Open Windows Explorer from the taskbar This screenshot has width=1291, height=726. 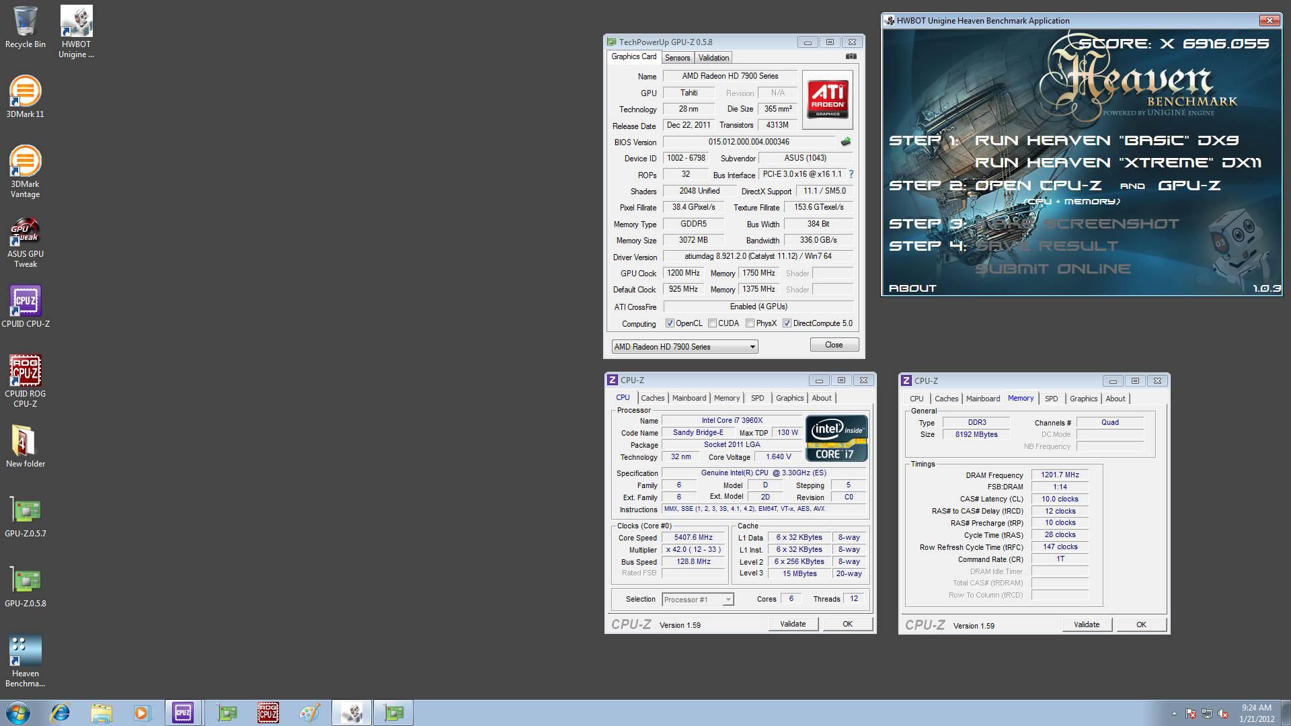pyautogui.click(x=101, y=713)
